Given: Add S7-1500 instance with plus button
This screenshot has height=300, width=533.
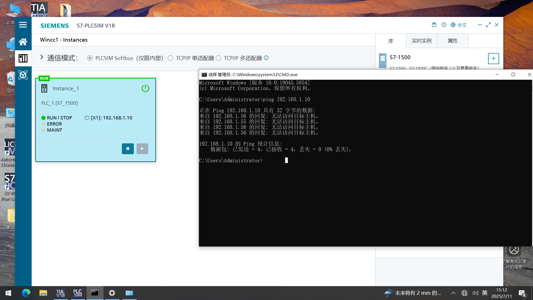Looking at the screenshot, I should click(x=493, y=59).
